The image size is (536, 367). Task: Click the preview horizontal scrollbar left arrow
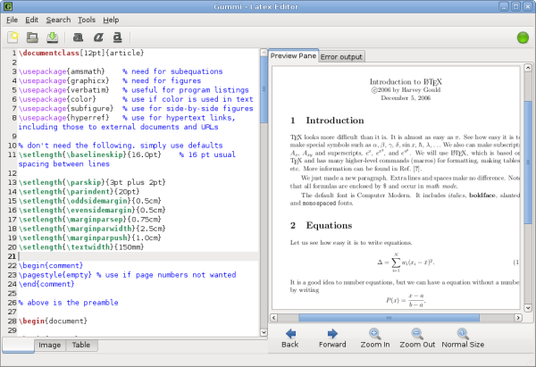[274, 318]
